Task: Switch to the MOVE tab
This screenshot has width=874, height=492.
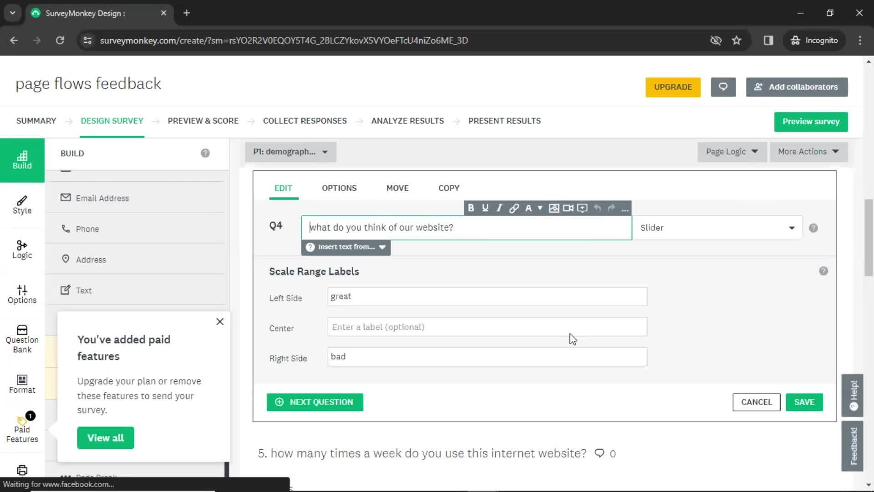Action: [x=397, y=187]
